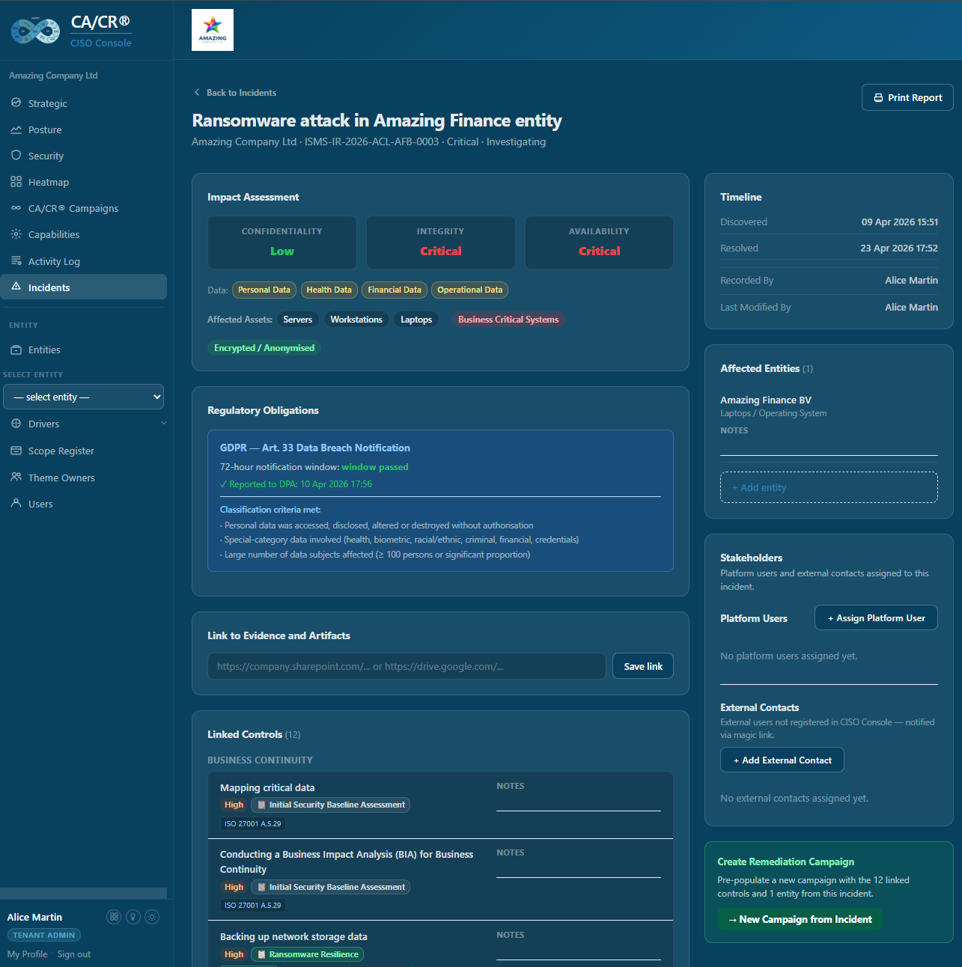This screenshot has width=962, height=967.
Task: Open Security via the shield icon
Action: [16, 156]
